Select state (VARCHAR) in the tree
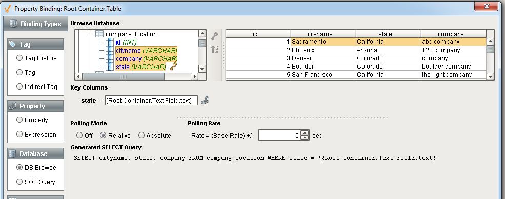Viewport: 505px width, 199px height. point(141,67)
